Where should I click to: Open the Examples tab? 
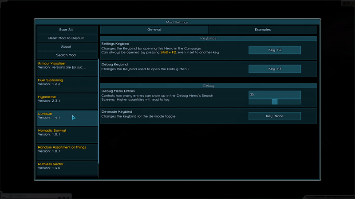[262, 30]
